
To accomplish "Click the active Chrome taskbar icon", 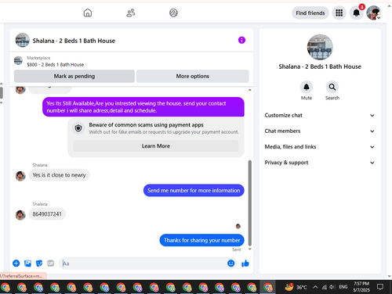I will coord(268,287).
